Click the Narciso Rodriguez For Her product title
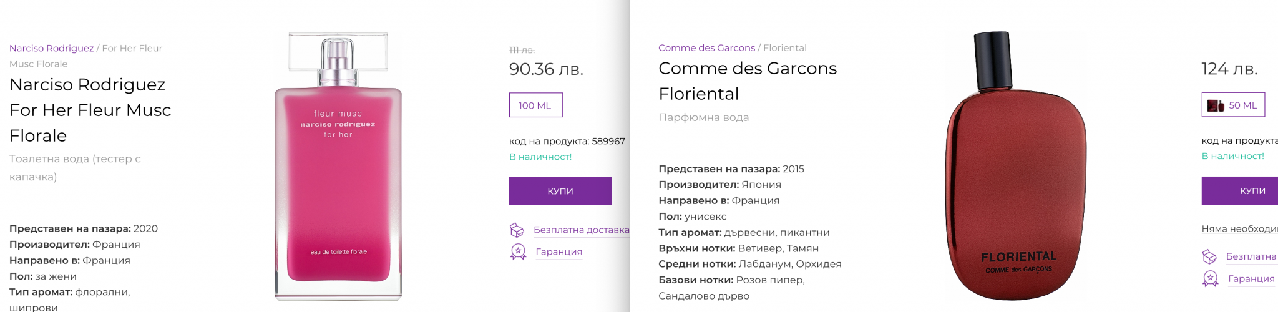The height and width of the screenshot is (312, 1278). (90, 110)
